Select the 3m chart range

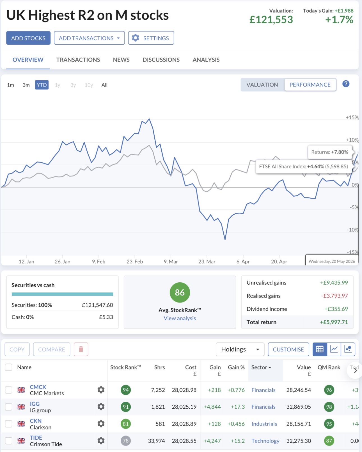tap(26, 85)
